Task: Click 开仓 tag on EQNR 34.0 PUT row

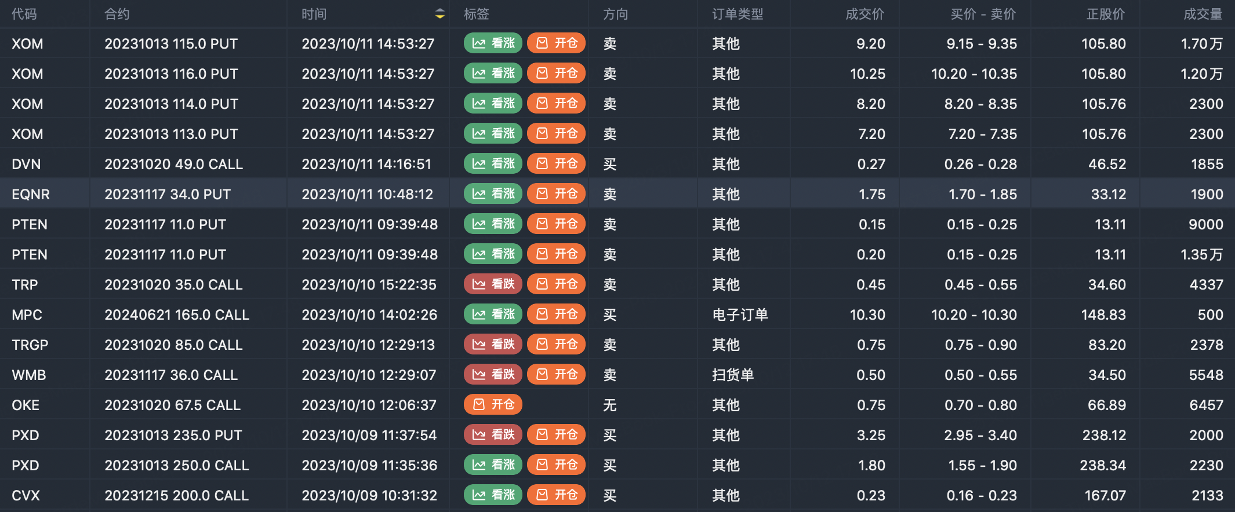Action: tap(557, 193)
